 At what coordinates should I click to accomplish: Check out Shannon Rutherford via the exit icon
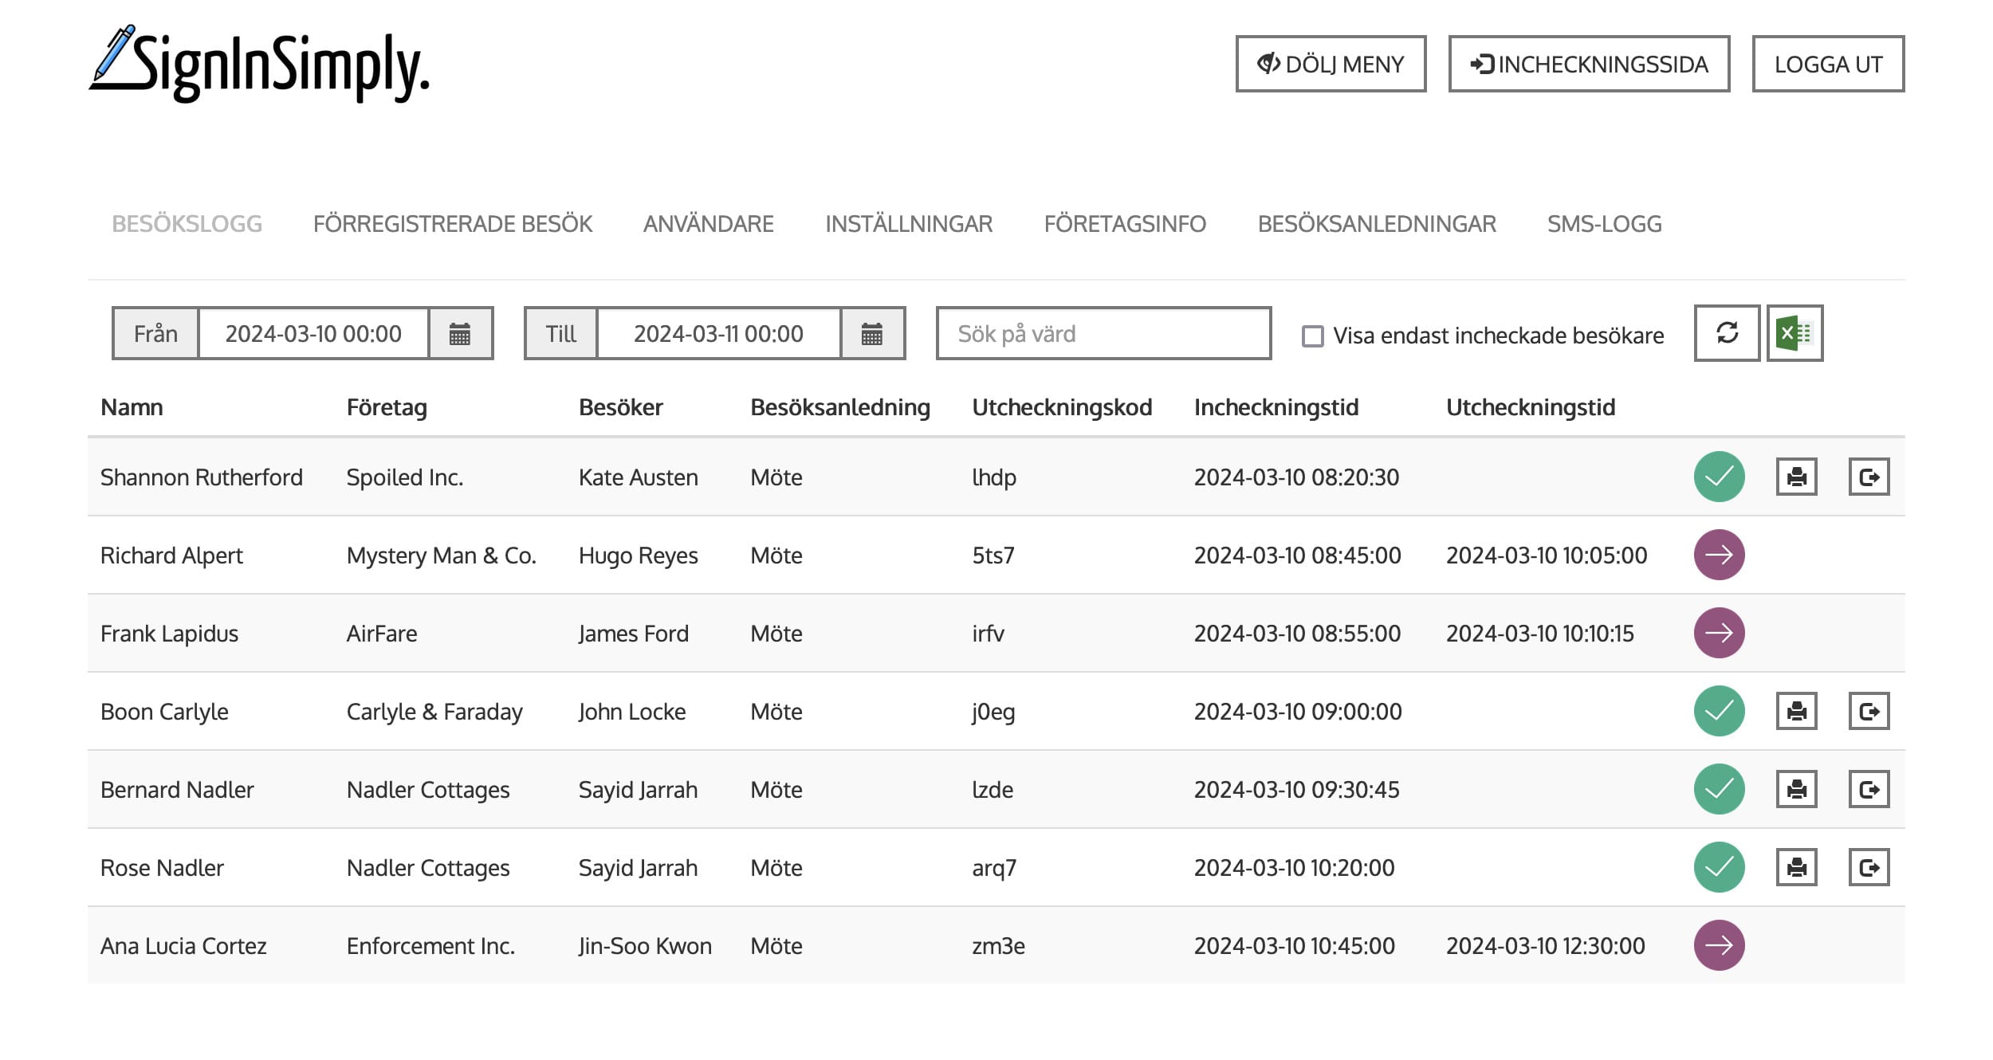point(1869,477)
